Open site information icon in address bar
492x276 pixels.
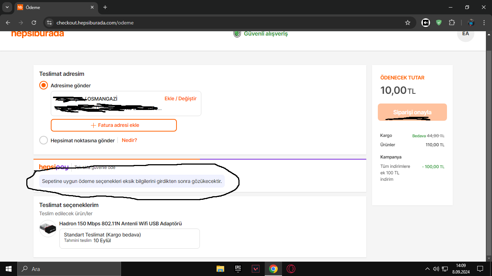49,23
